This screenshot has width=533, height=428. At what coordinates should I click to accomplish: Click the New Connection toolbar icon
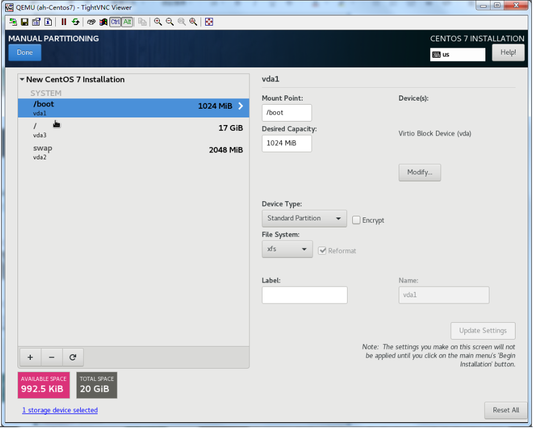coord(13,22)
